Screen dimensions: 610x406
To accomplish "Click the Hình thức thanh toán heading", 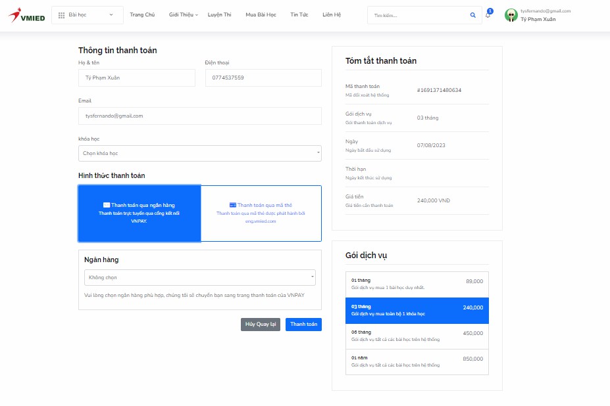I will [x=112, y=175].
